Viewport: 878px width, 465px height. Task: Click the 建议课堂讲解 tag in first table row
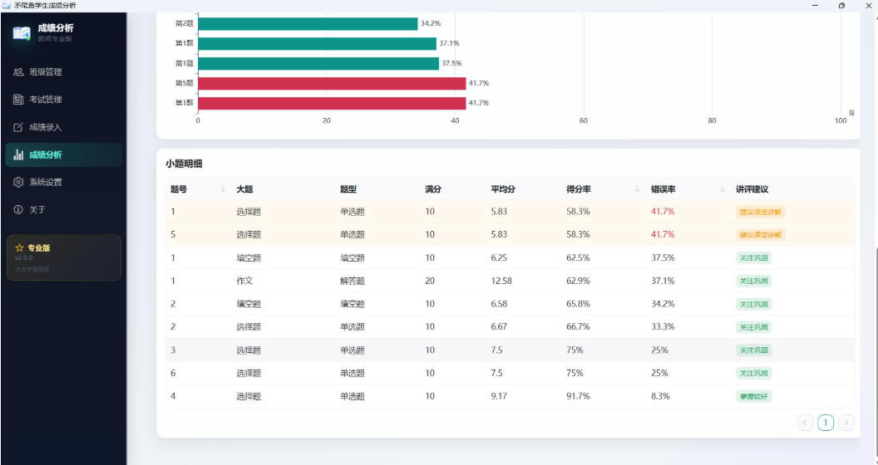coord(761,212)
